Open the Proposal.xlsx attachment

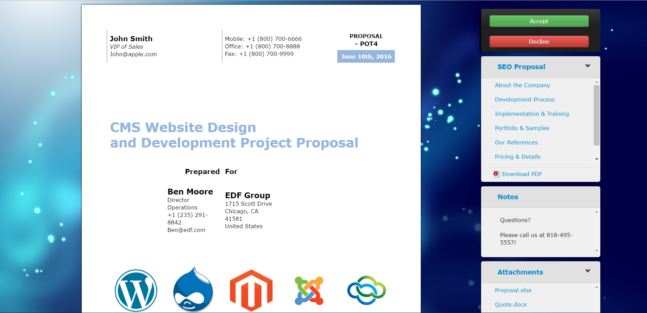[x=513, y=290]
